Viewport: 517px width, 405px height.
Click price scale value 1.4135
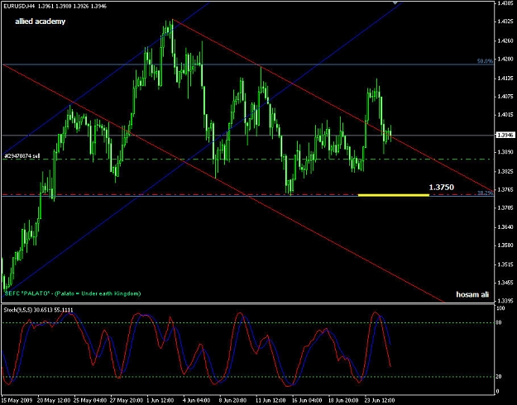506,79
